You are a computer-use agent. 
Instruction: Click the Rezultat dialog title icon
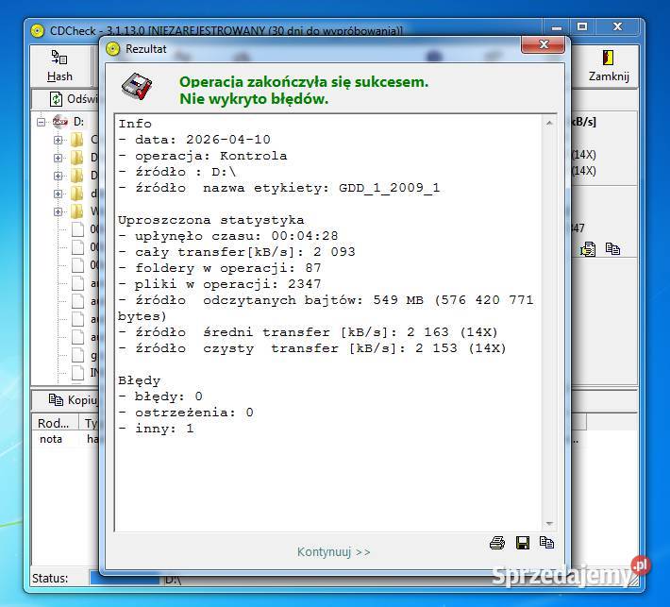113,49
